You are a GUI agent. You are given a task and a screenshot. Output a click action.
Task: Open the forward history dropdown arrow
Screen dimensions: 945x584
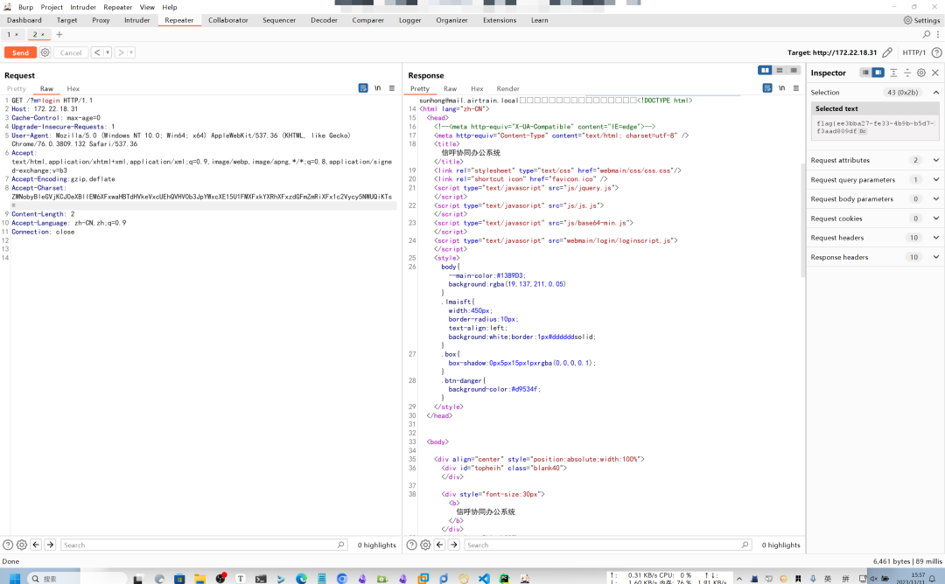point(131,53)
